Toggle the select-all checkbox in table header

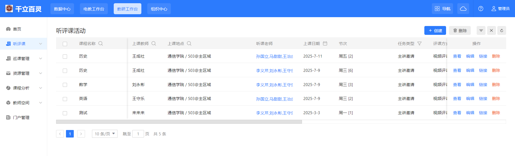[x=65, y=44]
